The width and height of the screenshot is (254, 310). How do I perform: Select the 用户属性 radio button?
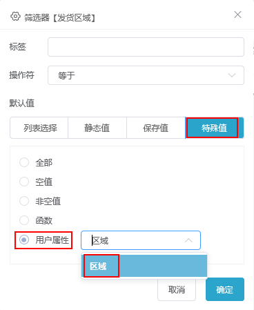[x=24, y=240]
